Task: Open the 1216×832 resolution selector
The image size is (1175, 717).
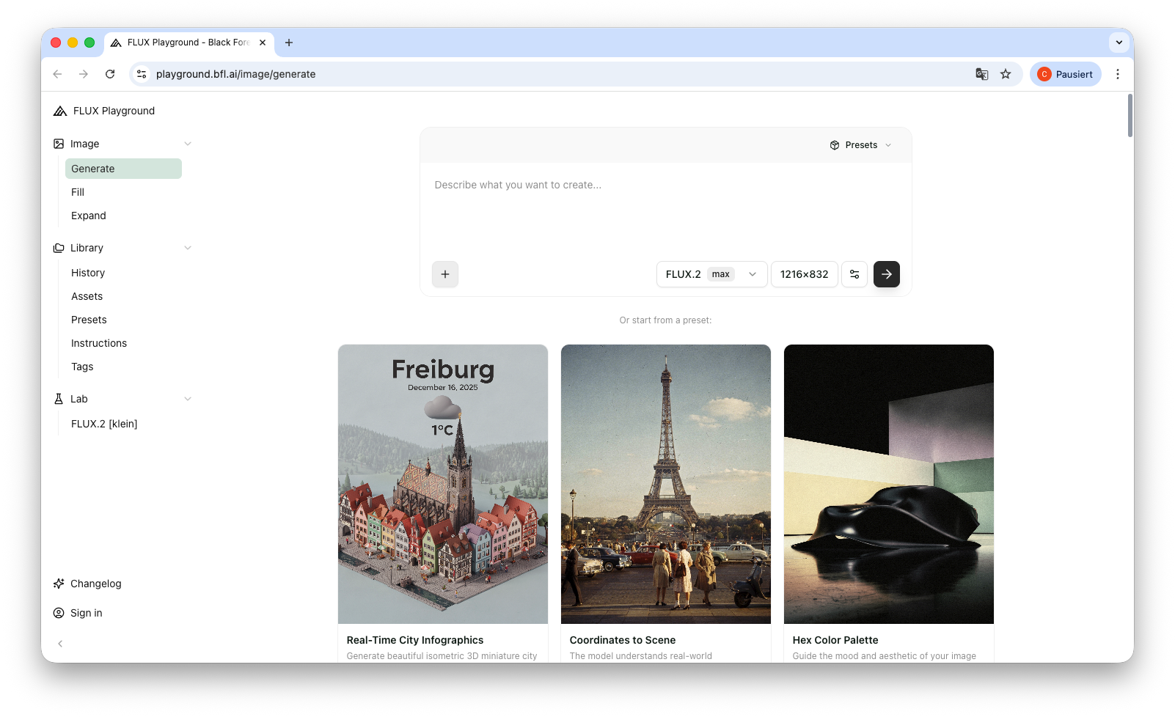Action: click(804, 274)
